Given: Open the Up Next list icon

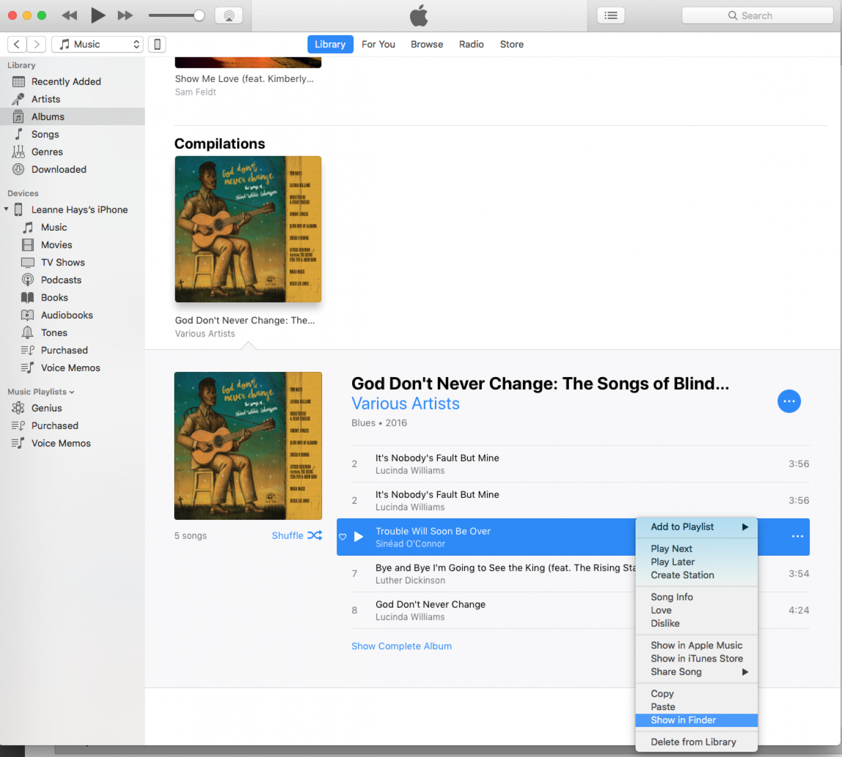Looking at the screenshot, I should pos(611,16).
